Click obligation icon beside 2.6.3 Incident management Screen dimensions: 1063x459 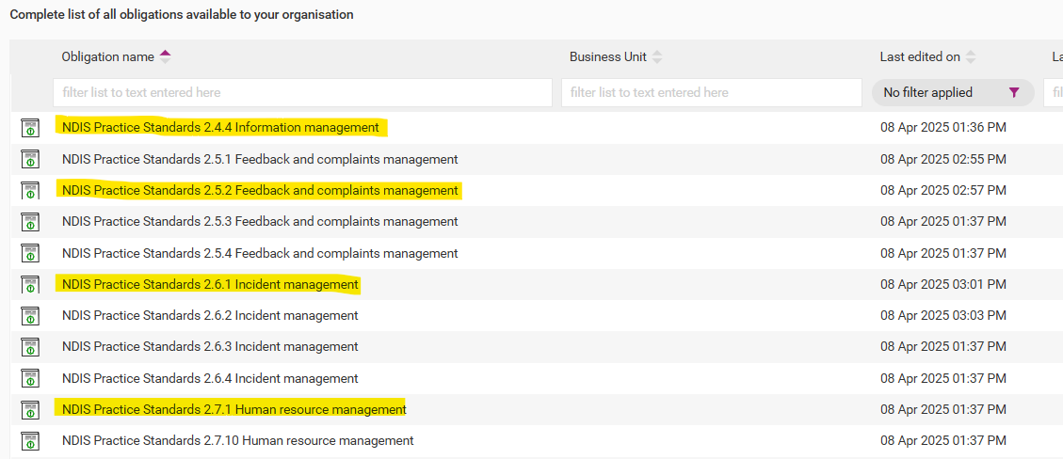30,347
